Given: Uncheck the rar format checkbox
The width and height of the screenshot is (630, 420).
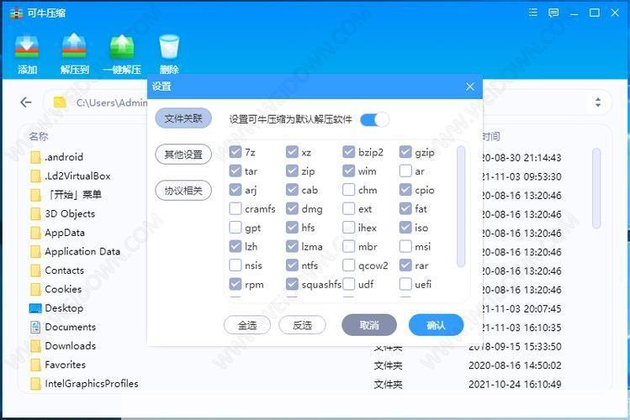Looking at the screenshot, I should click(x=405, y=265).
